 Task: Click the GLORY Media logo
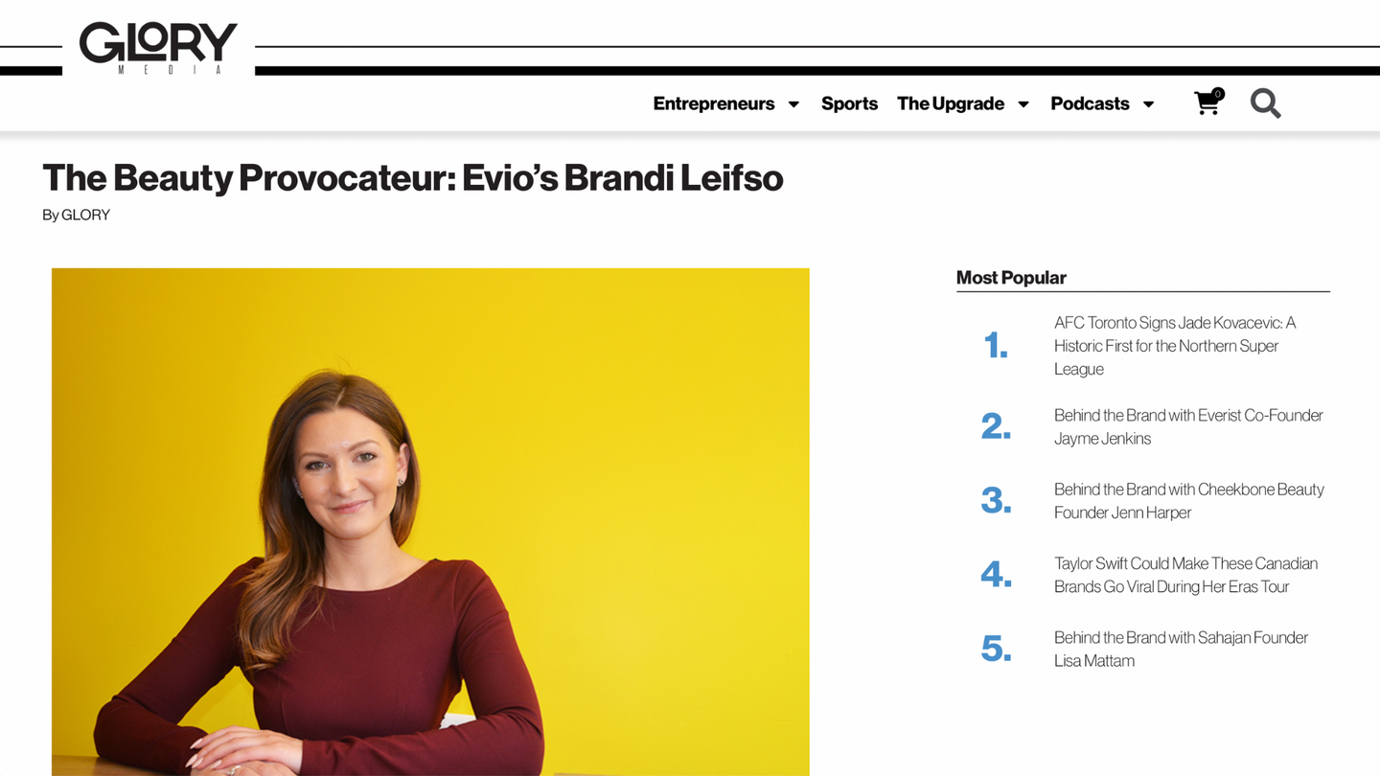[x=158, y=47]
